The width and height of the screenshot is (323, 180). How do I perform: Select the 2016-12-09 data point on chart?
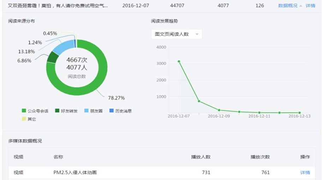(219, 110)
